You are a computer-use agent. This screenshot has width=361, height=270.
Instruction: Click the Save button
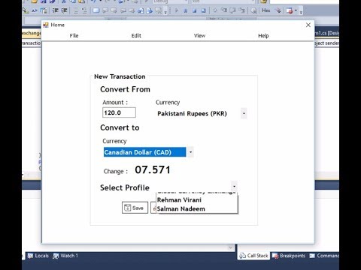(x=135, y=208)
